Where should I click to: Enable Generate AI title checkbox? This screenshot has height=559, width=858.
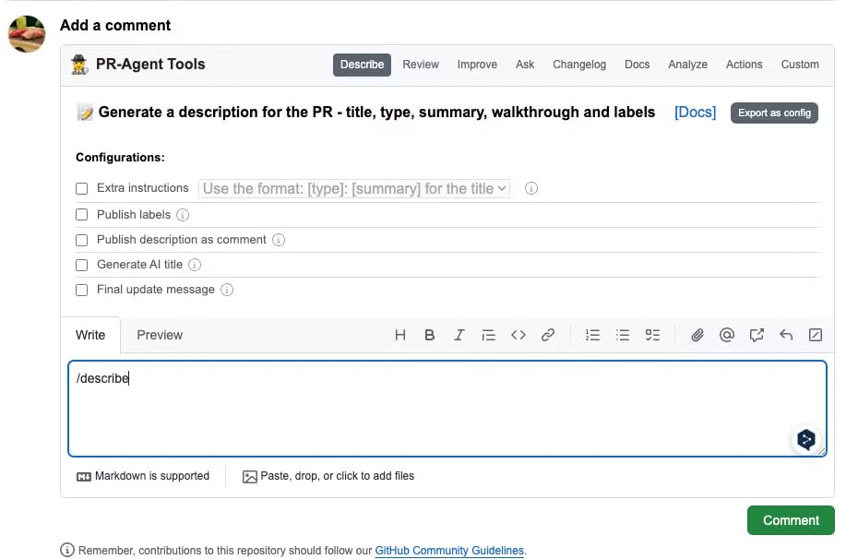81,266
